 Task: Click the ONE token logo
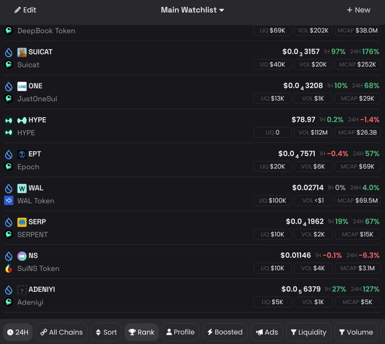pos(22,86)
